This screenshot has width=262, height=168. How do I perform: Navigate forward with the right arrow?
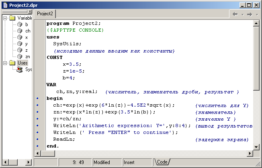(250, 14)
